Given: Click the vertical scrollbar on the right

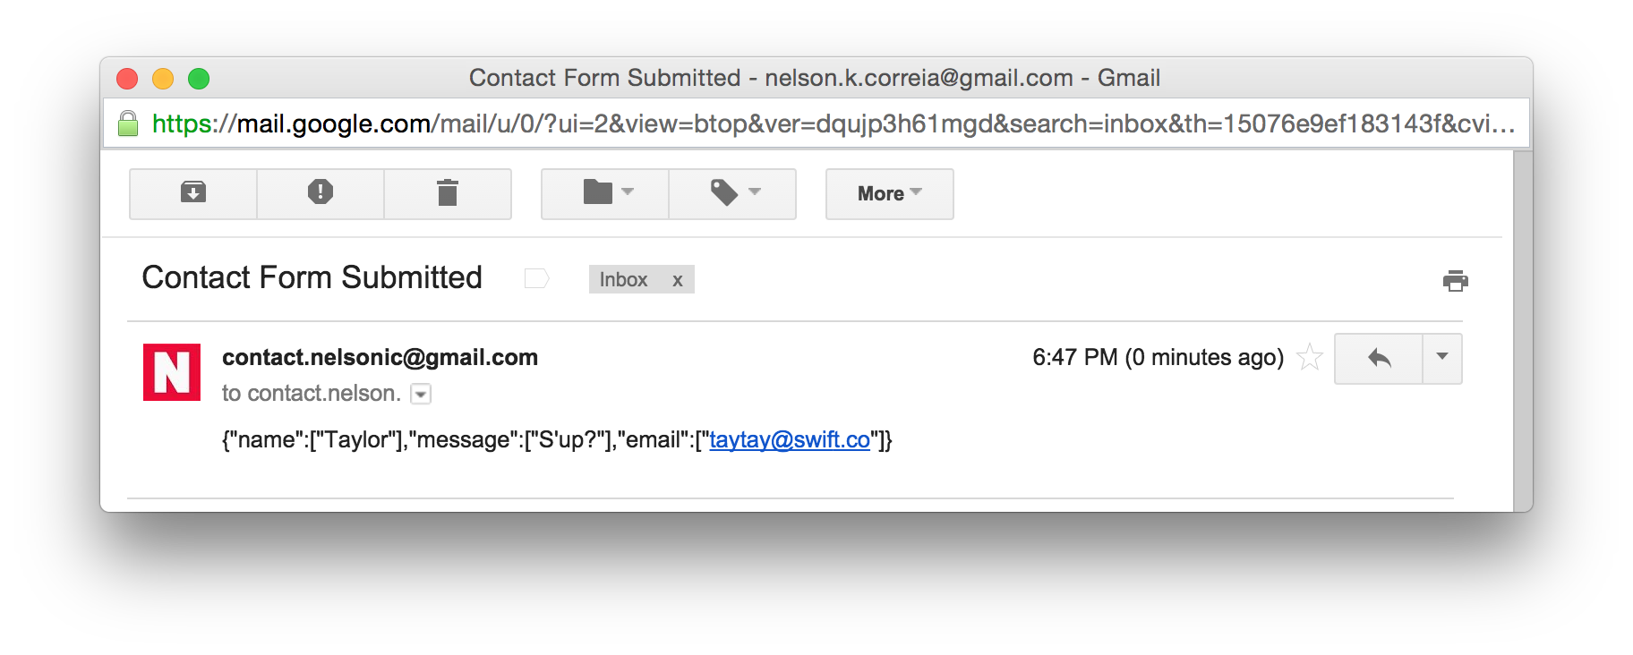Looking at the screenshot, I should pyautogui.click(x=1523, y=330).
